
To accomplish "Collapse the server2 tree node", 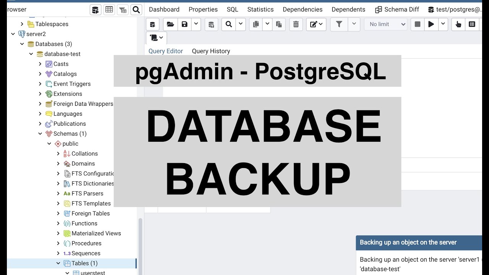I will coord(13,34).
